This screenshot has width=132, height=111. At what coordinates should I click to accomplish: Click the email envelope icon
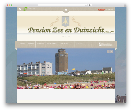[x=100, y=46]
